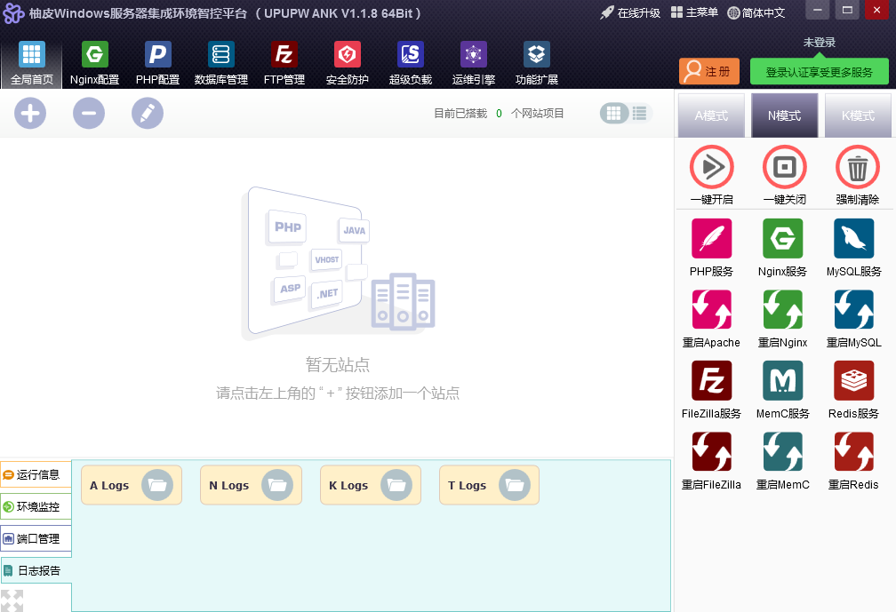Open 数据库管理 database manager
This screenshot has width=896, height=612.
[221, 63]
